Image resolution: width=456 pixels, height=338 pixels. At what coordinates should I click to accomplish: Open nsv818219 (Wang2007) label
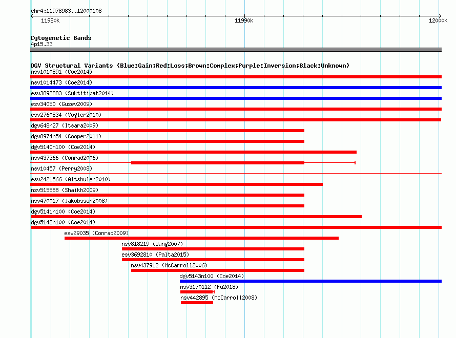coord(152,244)
